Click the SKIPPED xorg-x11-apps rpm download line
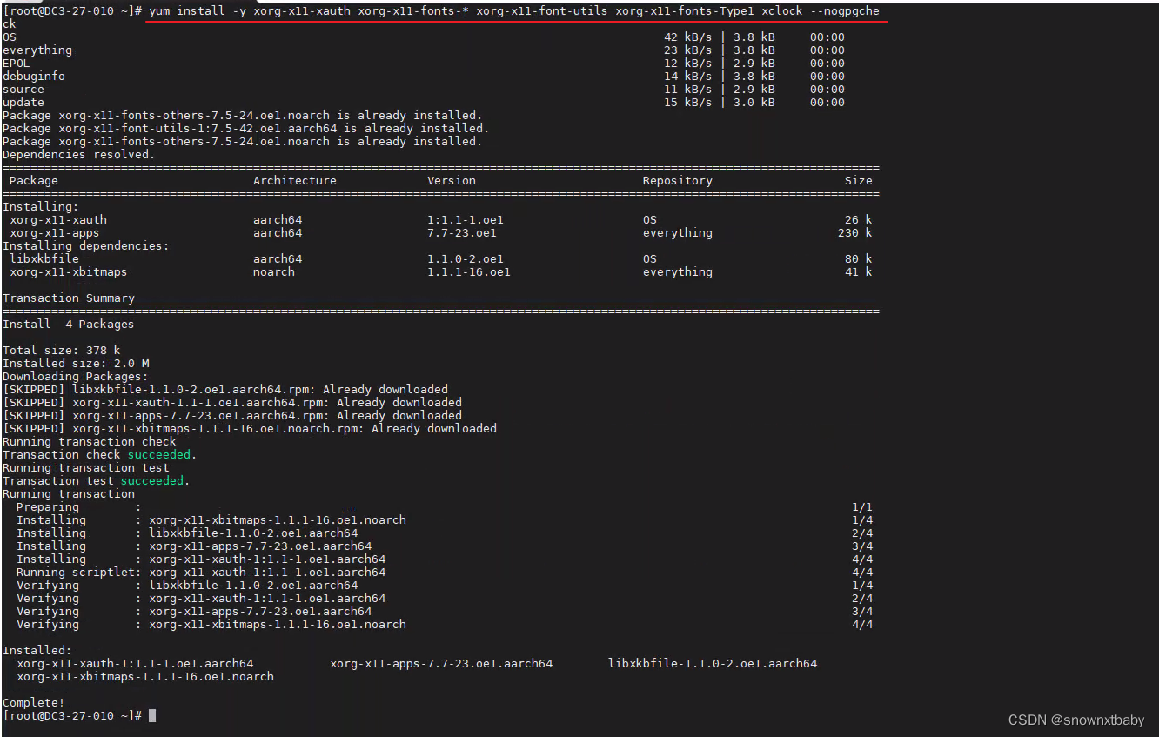Viewport: 1159px width, 737px height. (232, 416)
